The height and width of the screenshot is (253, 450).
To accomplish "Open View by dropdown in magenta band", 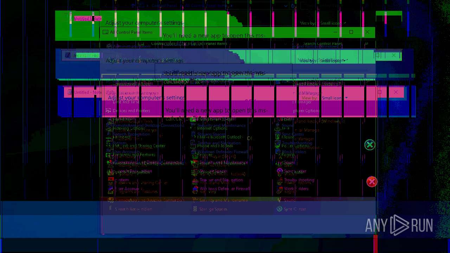I will 335,98.
